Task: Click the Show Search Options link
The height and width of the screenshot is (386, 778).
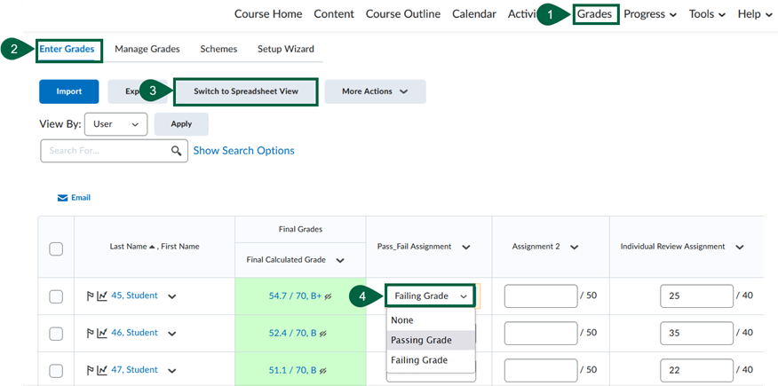Action: 244,151
